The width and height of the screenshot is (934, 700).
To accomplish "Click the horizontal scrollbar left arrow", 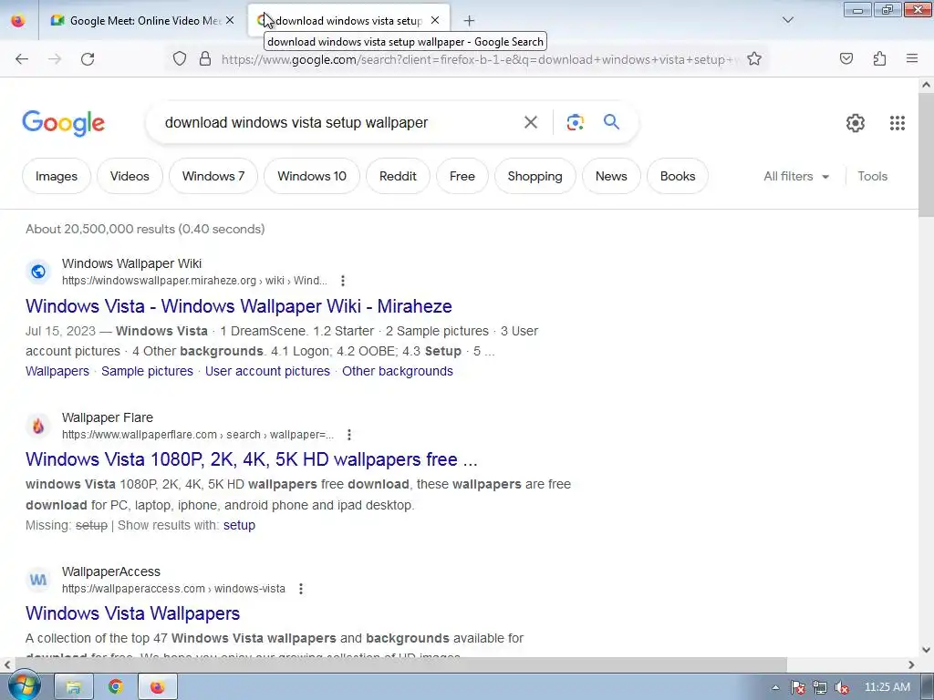I will (7, 664).
